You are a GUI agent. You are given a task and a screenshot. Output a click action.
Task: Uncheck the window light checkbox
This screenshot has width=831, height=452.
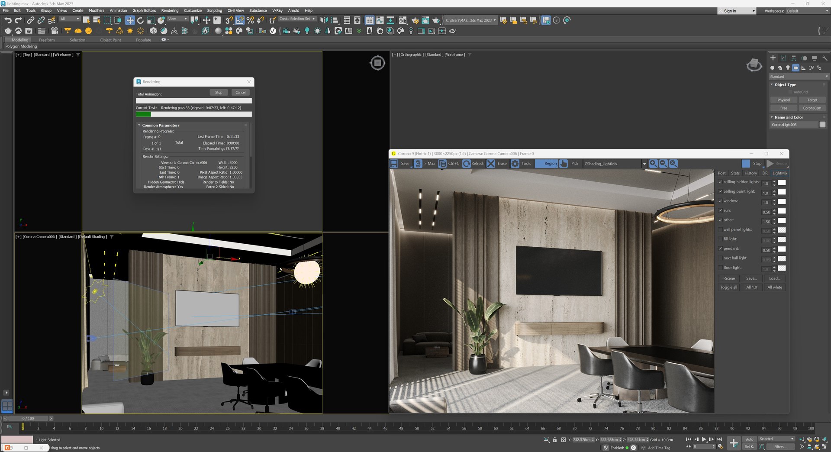pyautogui.click(x=721, y=201)
